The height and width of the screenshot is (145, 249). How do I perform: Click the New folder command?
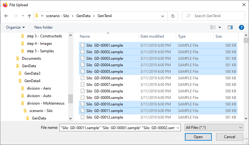click(43, 27)
